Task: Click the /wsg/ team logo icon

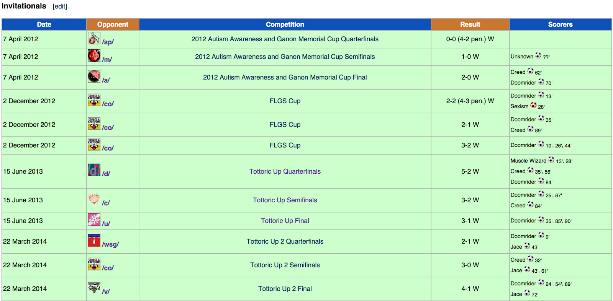Action: (x=94, y=240)
